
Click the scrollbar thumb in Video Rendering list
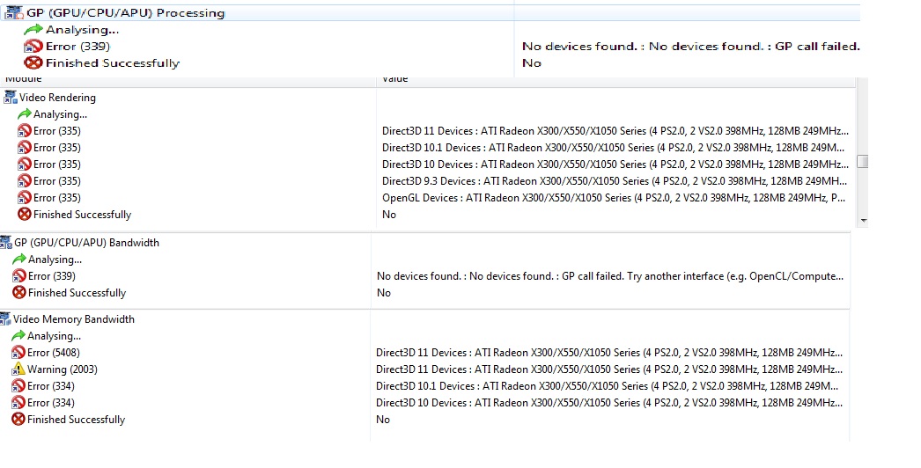pyautogui.click(x=863, y=162)
